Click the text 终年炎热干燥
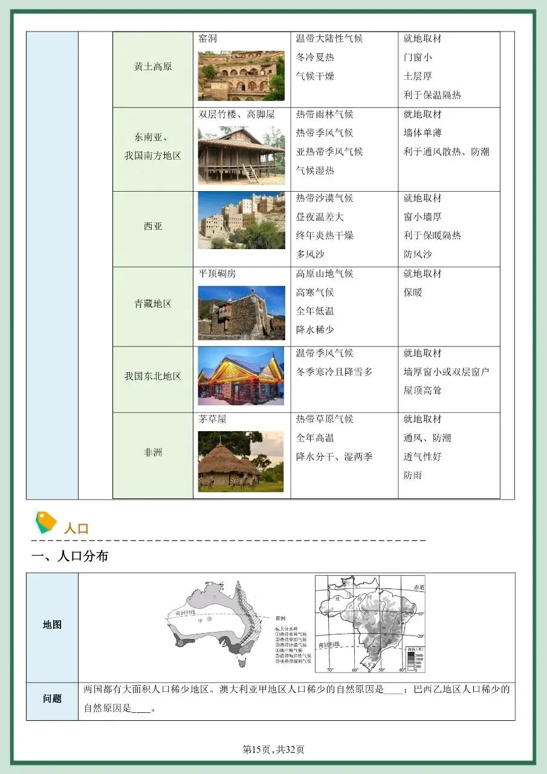 pos(325,236)
